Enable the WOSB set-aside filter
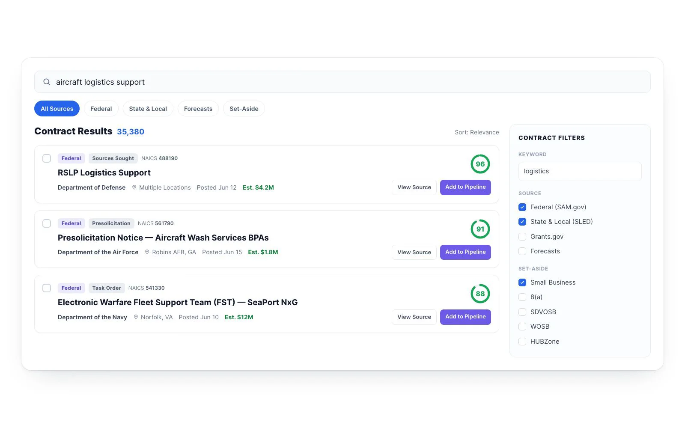Image resolution: width=685 pixels, height=428 pixels. 522,327
